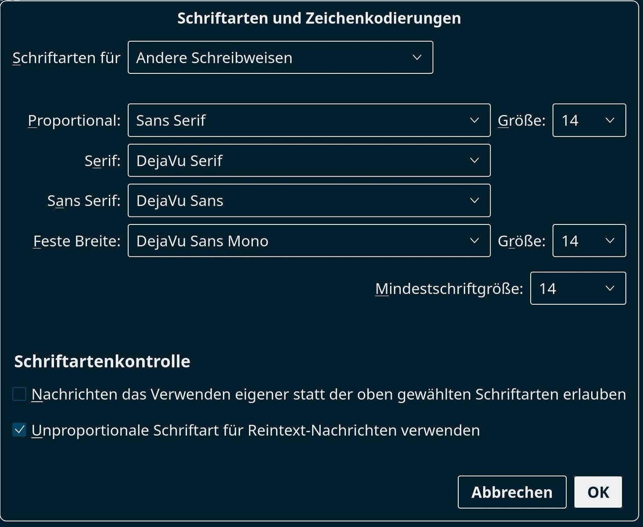This screenshot has height=527, width=643.
Task: Open the Sans Serif font dropdown showing DejaVu Sans
Action: point(309,201)
